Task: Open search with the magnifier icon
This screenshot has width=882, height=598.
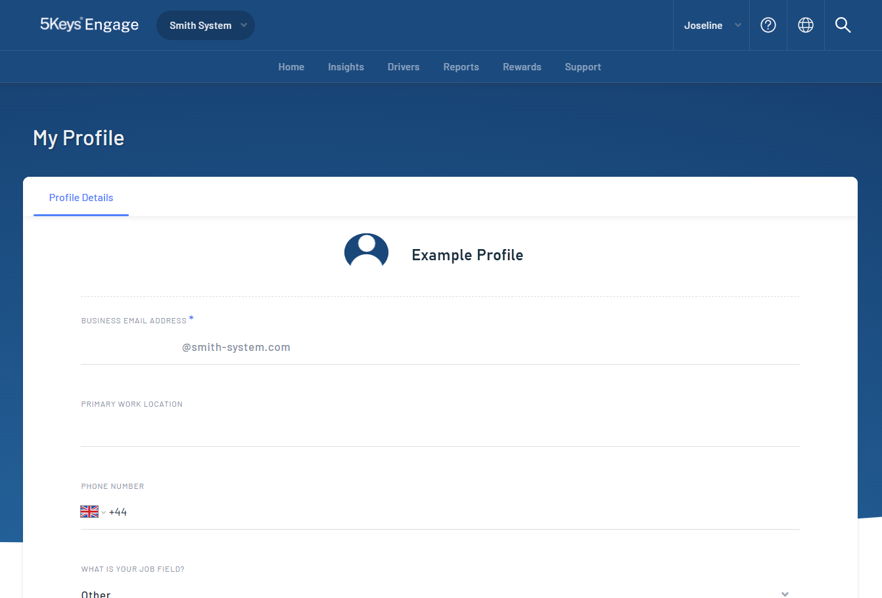Action: [x=843, y=25]
